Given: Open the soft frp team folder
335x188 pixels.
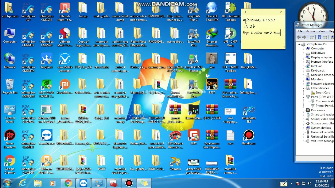Looking at the screenshot, I should click(10, 10).
